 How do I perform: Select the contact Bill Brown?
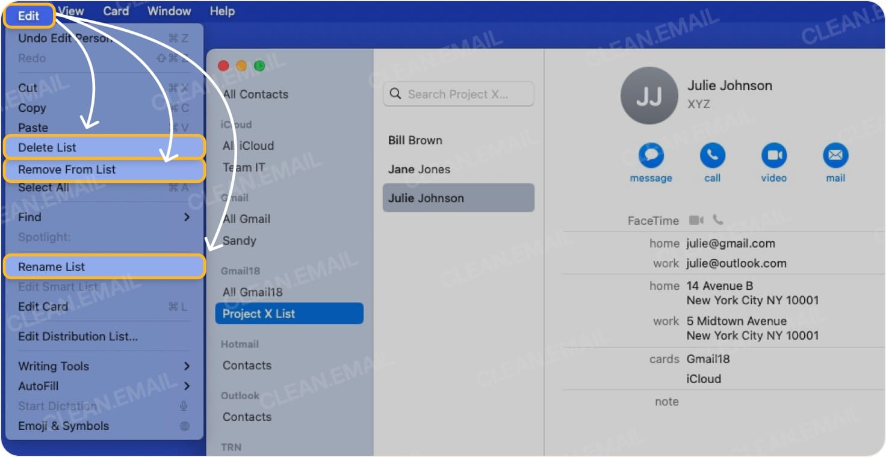pos(415,140)
